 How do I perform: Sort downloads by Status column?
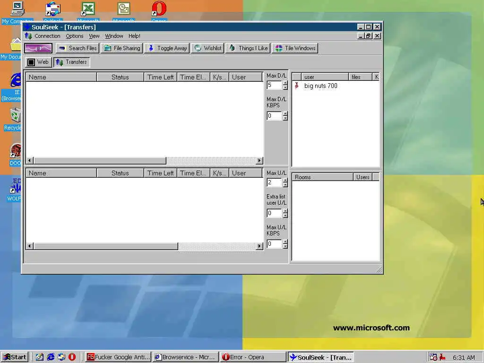(x=120, y=77)
